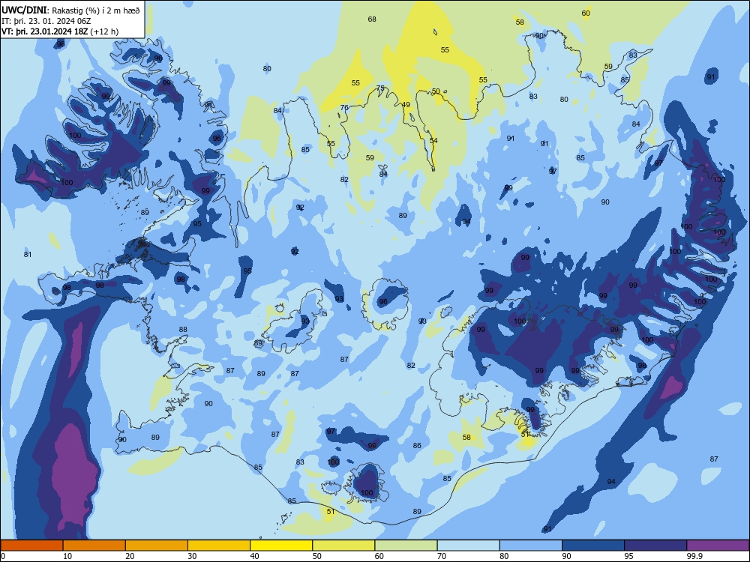The image size is (750, 562).
Task: Pick the 20–30 amber legend swatch
Action: pyautogui.click(x=157, y=546)
